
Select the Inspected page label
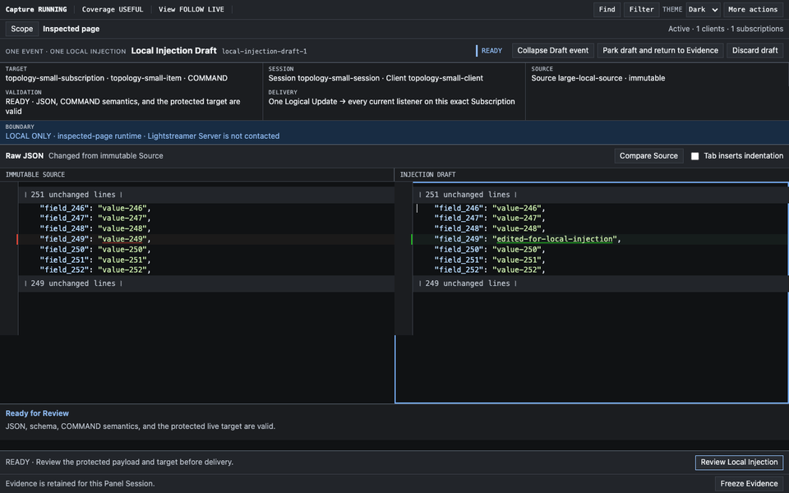[x=71, y=30]
